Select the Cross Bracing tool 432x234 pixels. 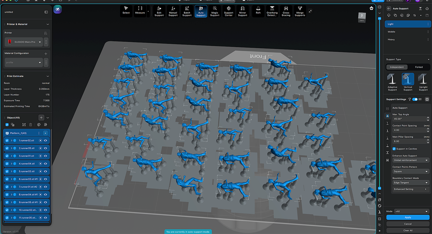tap(286, 11)
